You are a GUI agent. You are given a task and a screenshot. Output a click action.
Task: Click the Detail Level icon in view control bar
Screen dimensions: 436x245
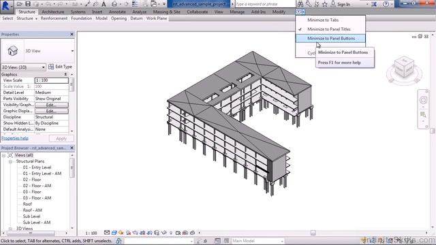tap(107, 233)
